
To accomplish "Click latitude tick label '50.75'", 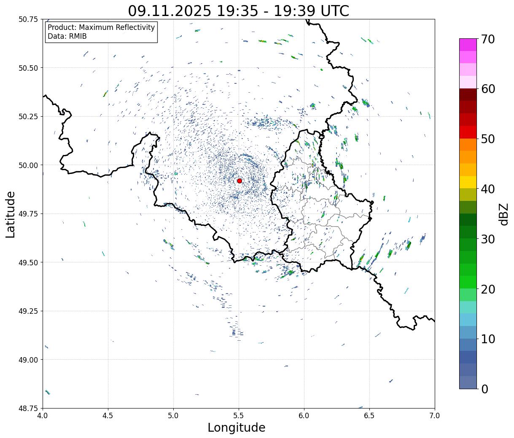I will coord(28,19).
